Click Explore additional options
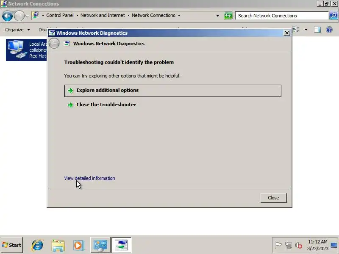Viewport: 339px width, 254px height. click(172, 91)
